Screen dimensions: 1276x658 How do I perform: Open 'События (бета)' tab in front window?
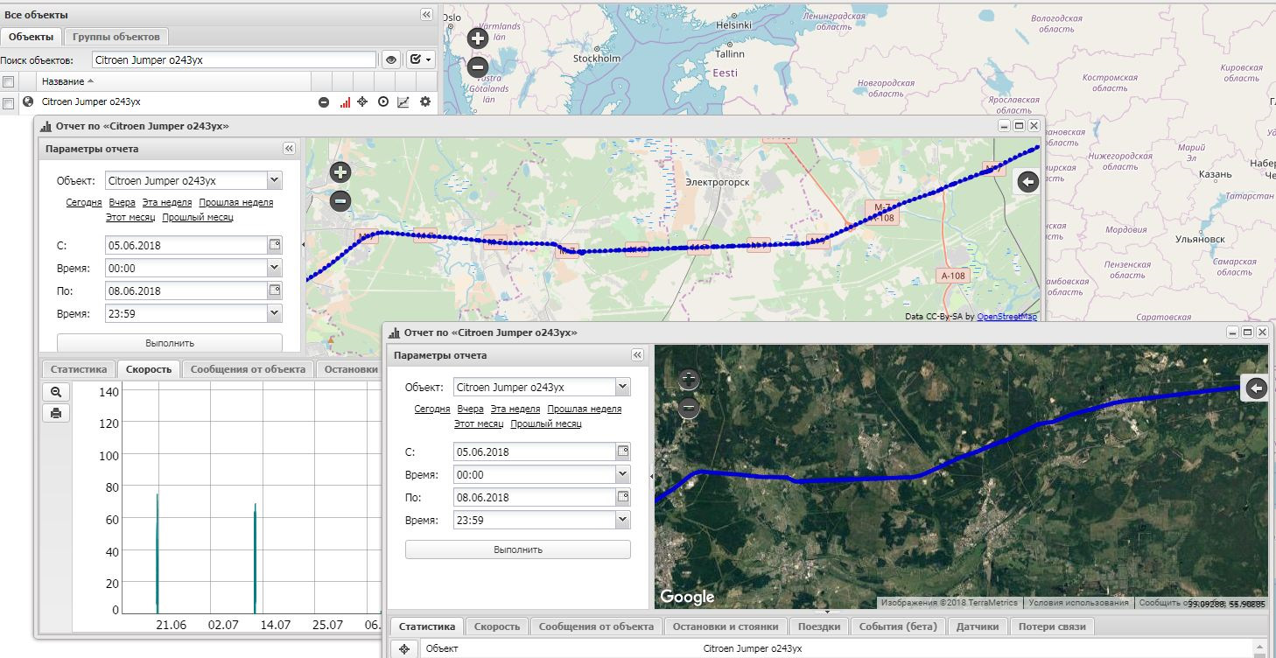pyautogui.click(x=898, y=626)
